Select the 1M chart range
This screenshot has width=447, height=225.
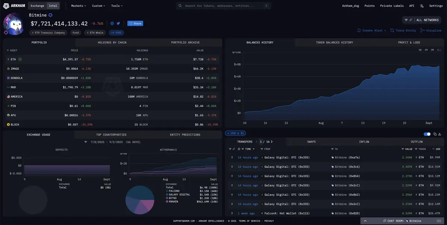coord(426,50)
